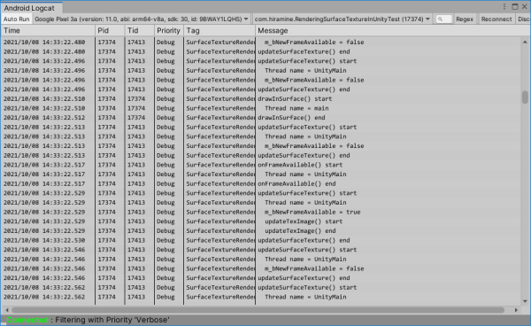
Task: Close the Android Logcat window
Action: click(x=524, y=6)
